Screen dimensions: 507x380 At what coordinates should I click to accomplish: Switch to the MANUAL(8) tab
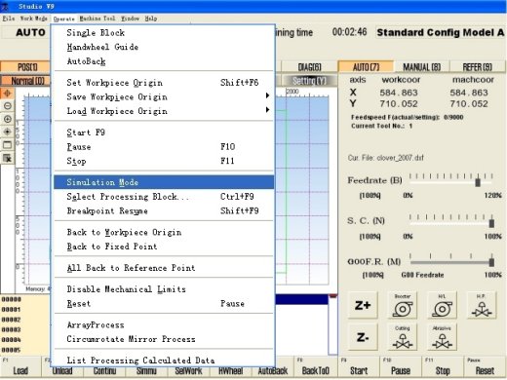pyautogui.click(x=422, y=67)
